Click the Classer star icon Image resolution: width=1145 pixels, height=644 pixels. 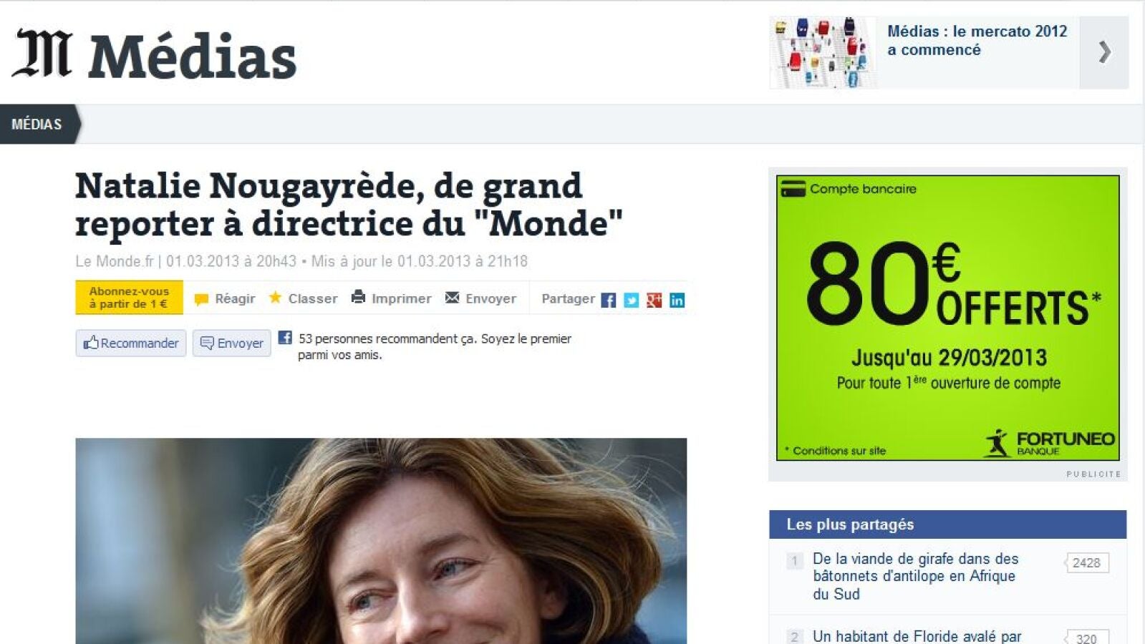pyautogui.click(x=275, y=297)
